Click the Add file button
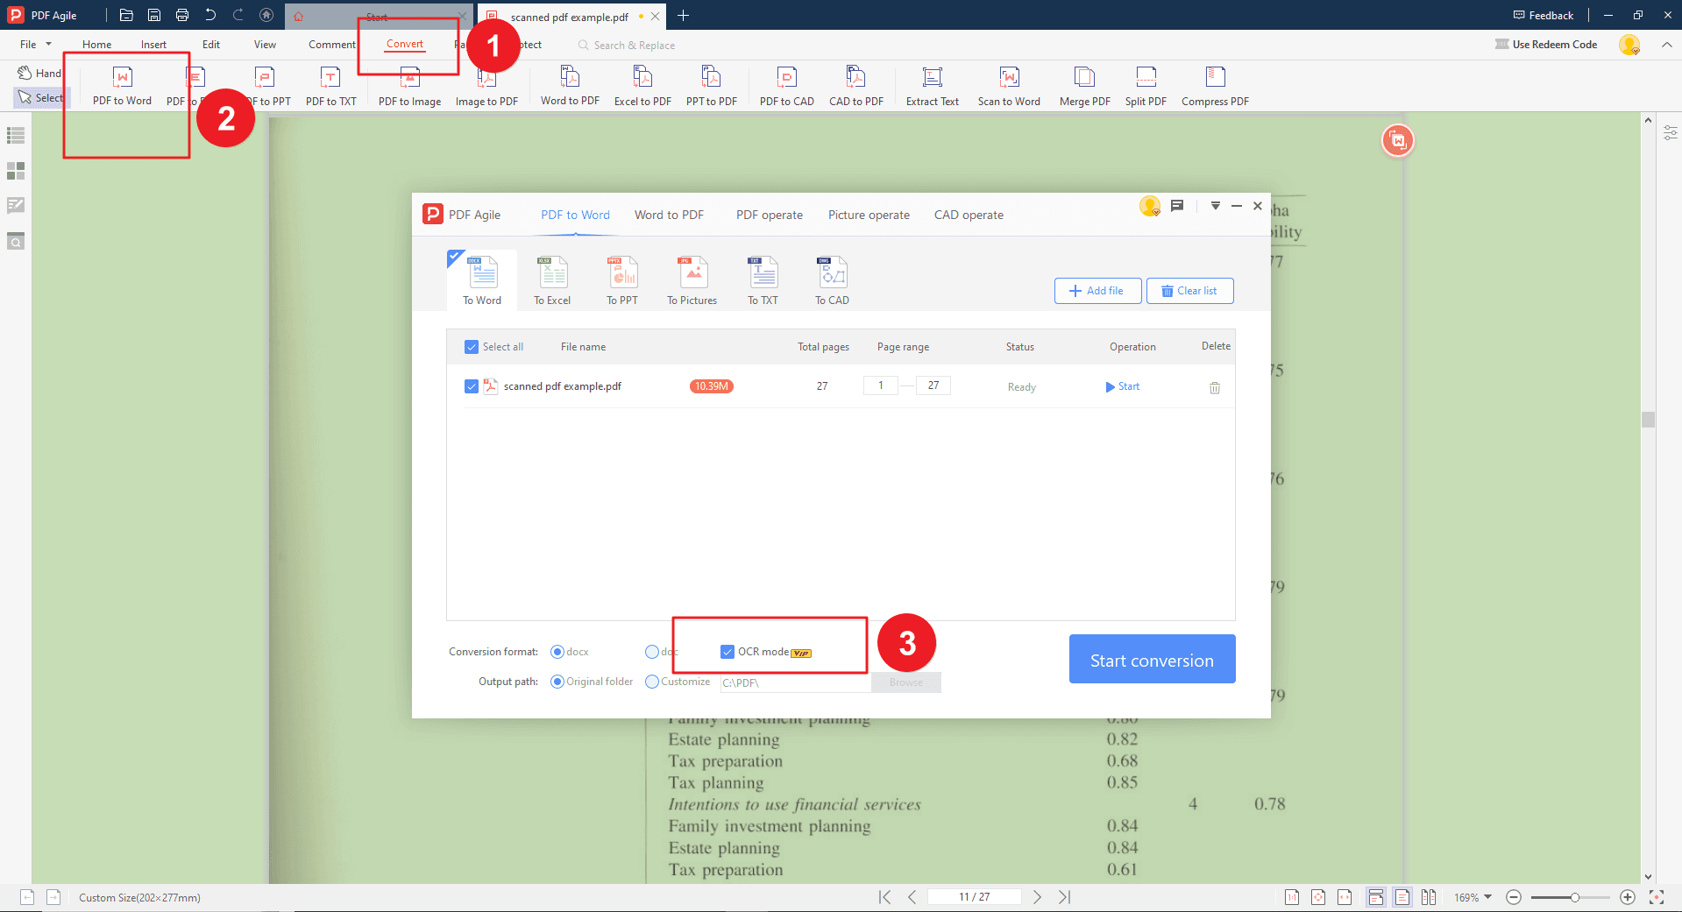The width and height of the screenshot is (1682, 912). (1097, 291)
